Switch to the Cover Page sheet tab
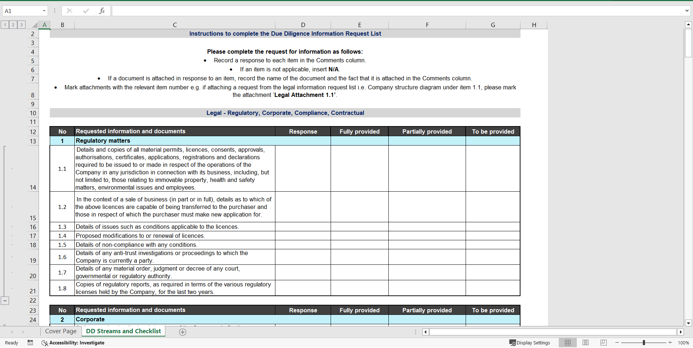The width and height of the screenshot is (693, 348). 60,331
